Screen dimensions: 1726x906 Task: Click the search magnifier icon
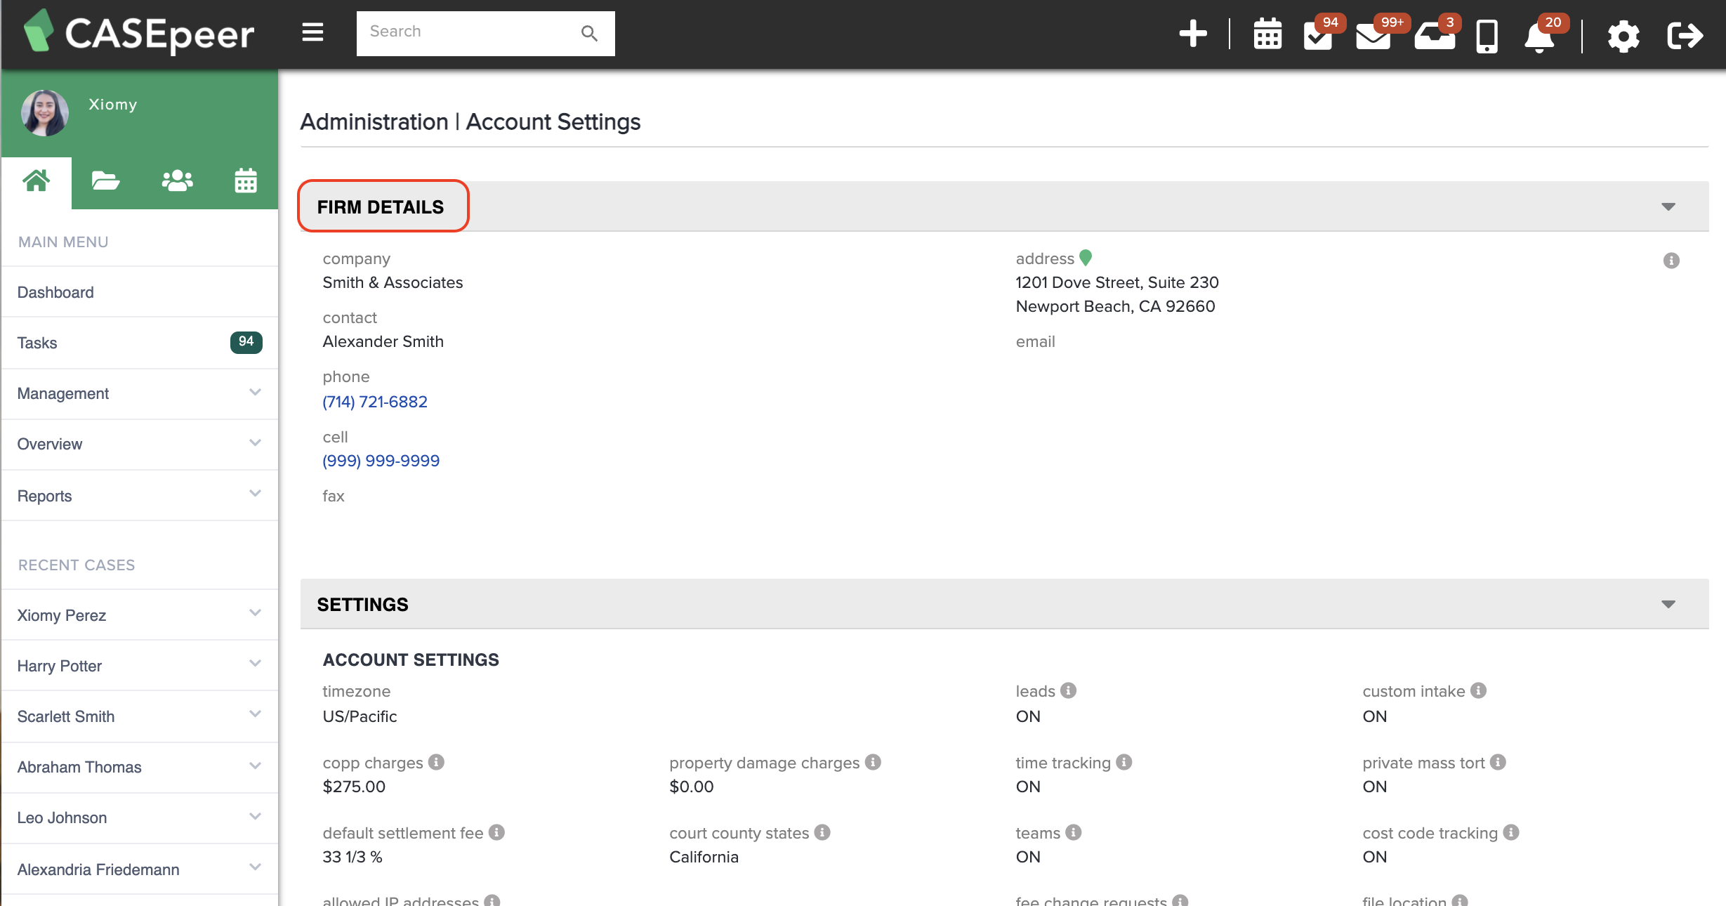pos(589,33)
